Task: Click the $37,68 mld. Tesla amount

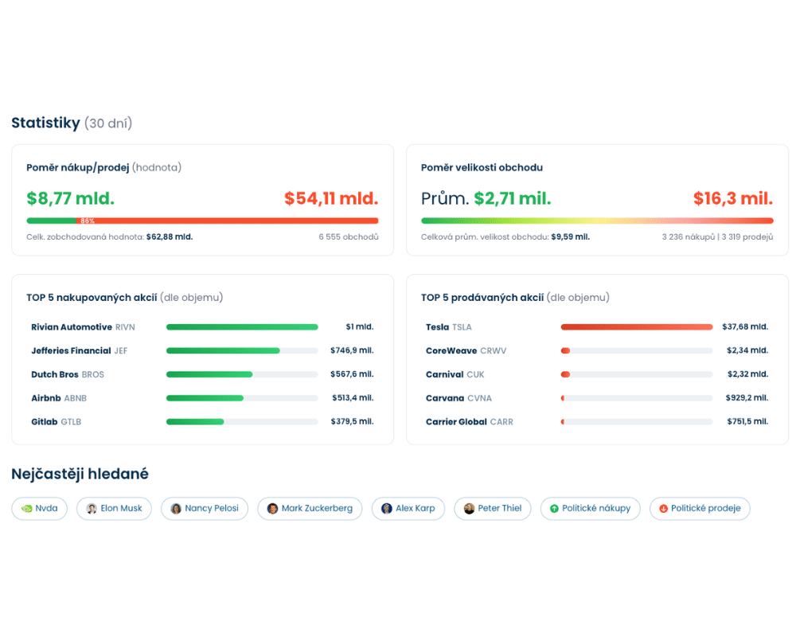Action: point(745,327)
